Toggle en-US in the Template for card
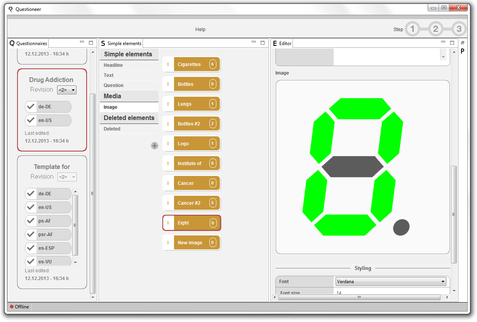 [x=48, y=207]
